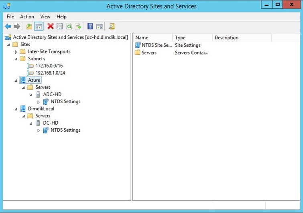Expand the Inter-Site Transports node
303x213 pixels.
click(16, 52)
